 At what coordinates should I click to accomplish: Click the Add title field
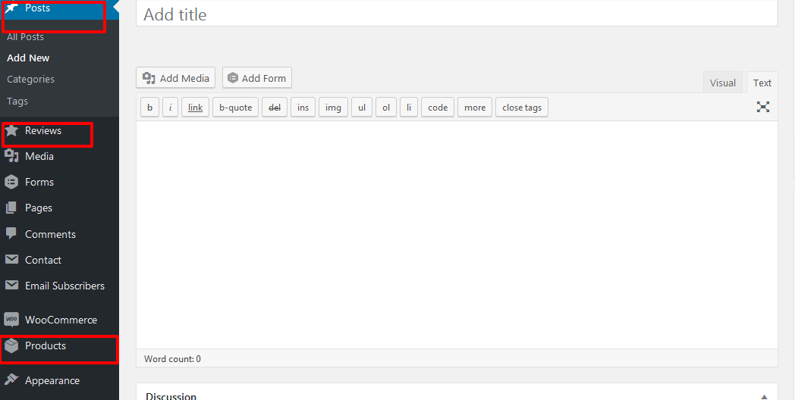tap(457, 14)
